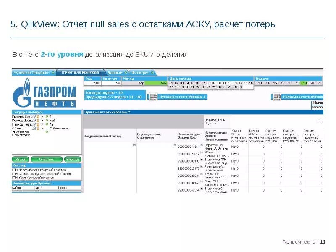
Task: Click eraser icon in Период Неделя row
Action: point(34,124)
